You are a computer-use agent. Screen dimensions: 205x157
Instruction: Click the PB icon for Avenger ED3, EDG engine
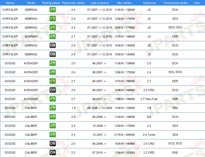pyautogui.click(x=52, y=72)
